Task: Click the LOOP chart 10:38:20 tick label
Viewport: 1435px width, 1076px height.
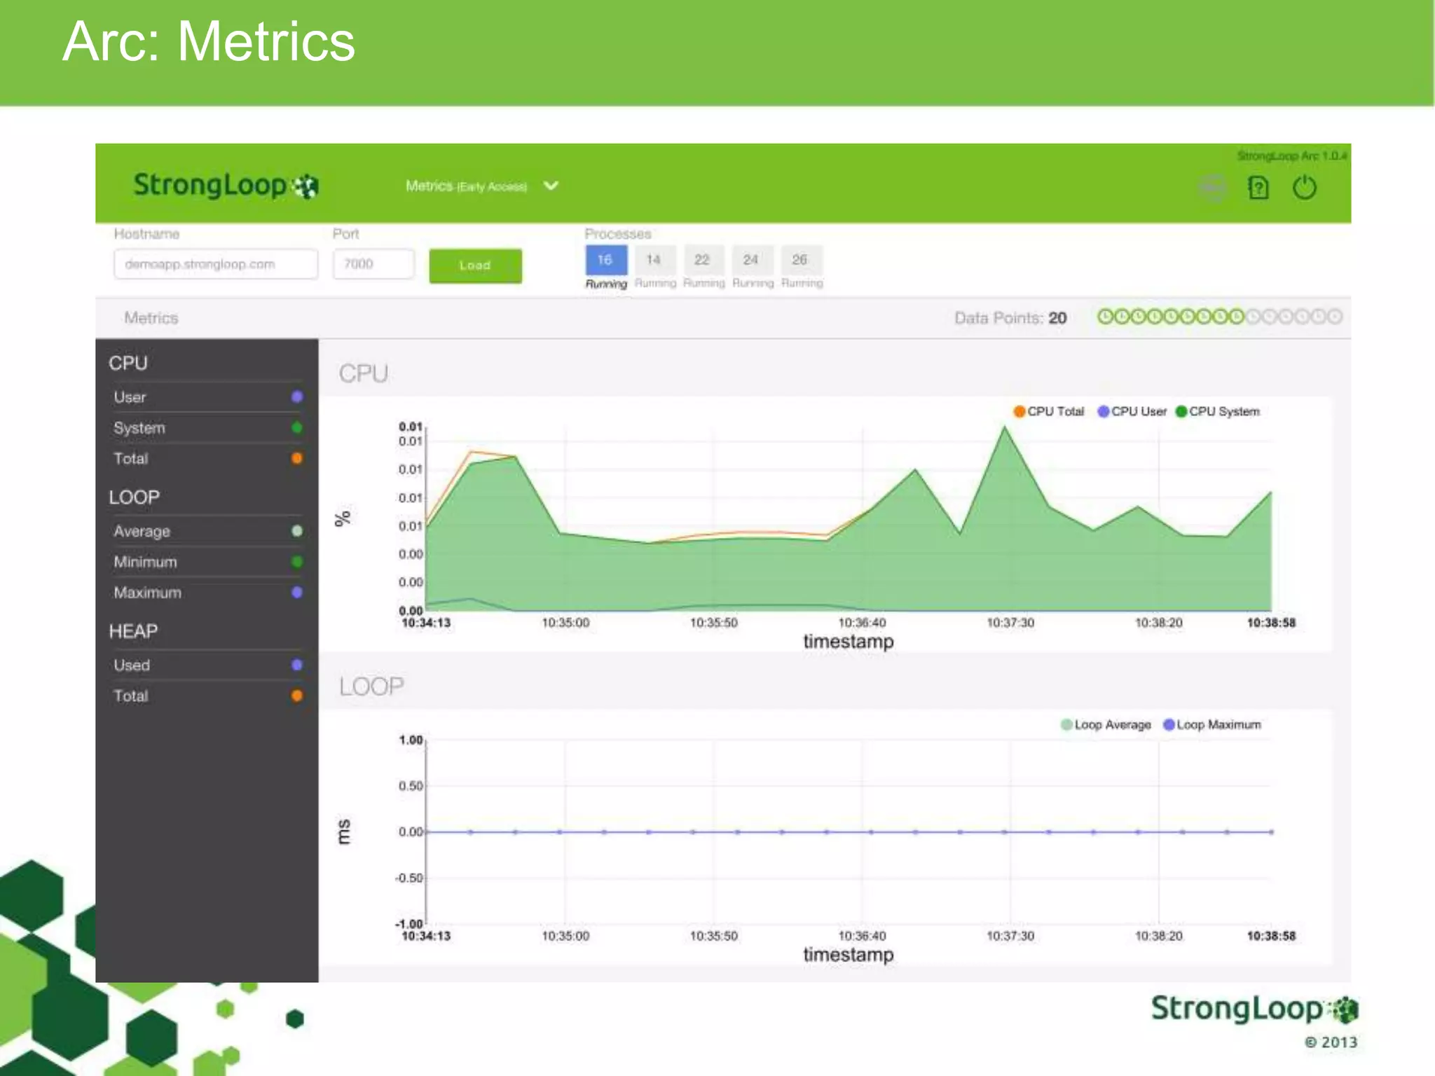Action: click(1158, 936)
